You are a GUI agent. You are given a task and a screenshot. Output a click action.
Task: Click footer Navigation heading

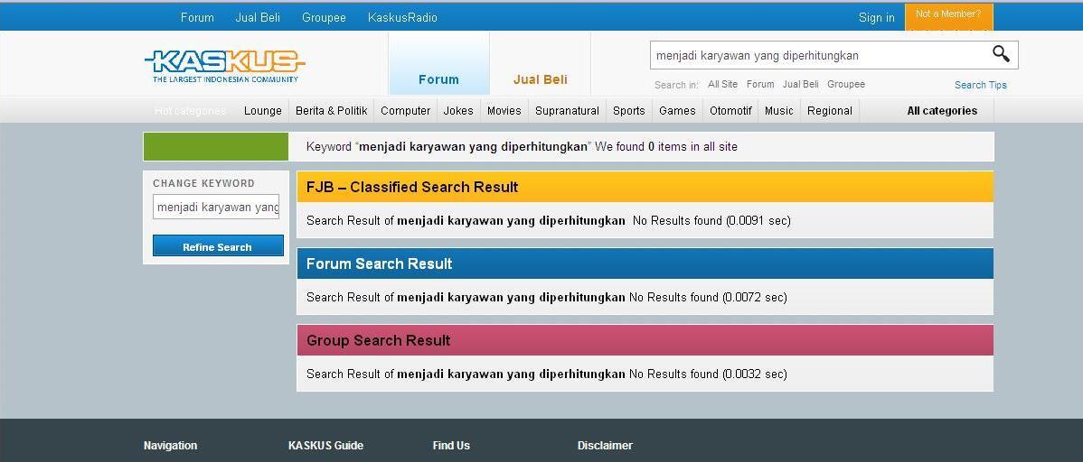pyautogui.click(x=171, y=446)
